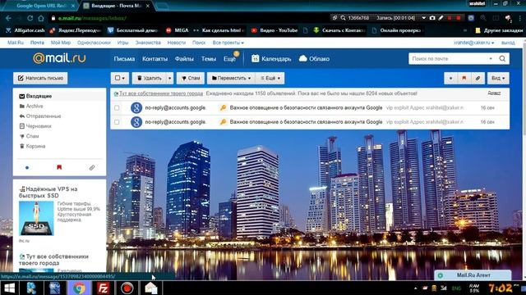Viewport: 526px width, 295px height.
Task: Tick checkbox of first Google security email
Action: click(117, 107)
